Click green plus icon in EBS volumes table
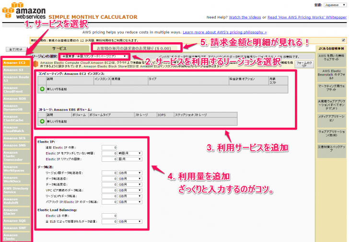 coord(42,121)
